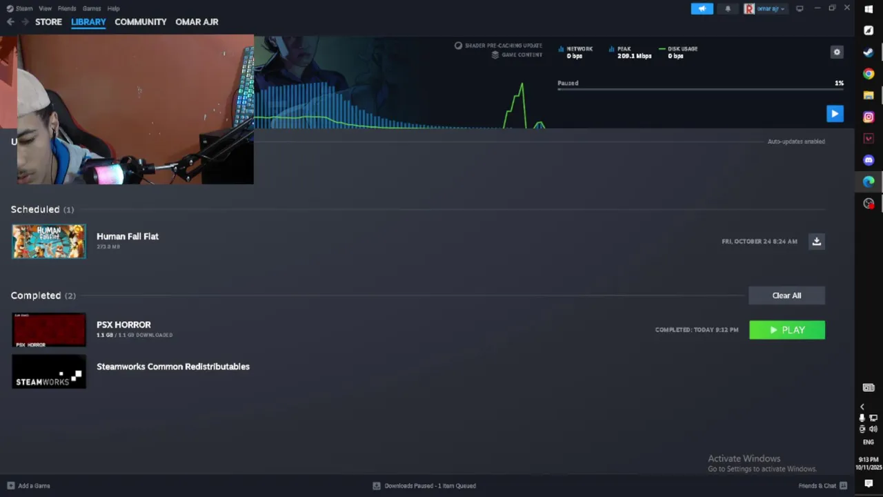Open Instagram from the taskbar
Image resolution: width=883 pixels, height=497 pixels.
click(x=869, y=117)
